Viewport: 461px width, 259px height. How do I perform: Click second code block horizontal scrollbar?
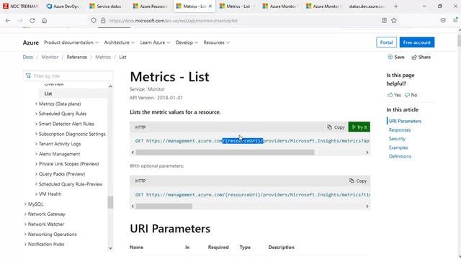(x=164, y=206)
